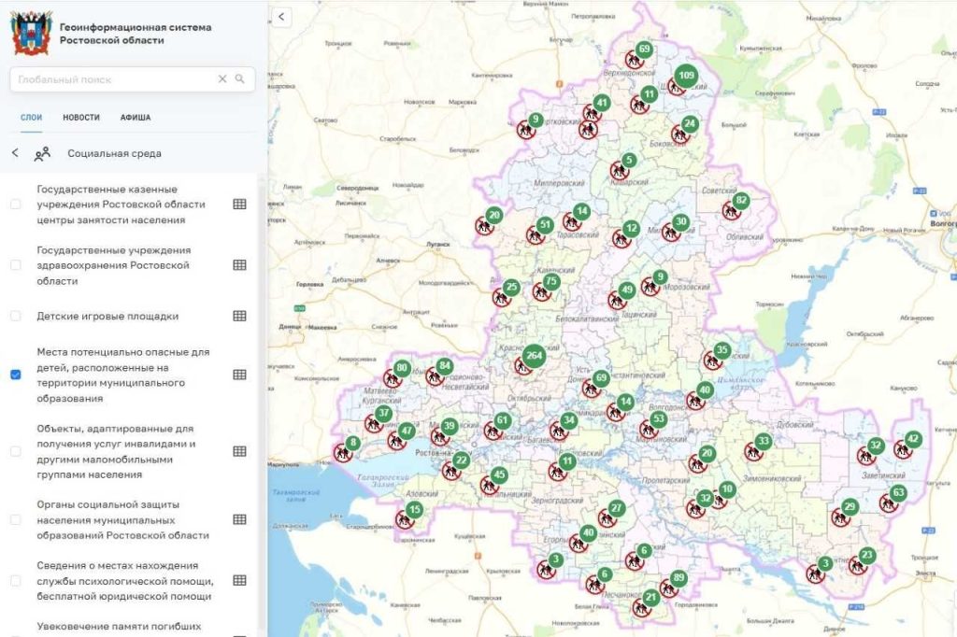This screenshot has width=957, height=637.
Task: Switch to the НОВОСТИ tab
Action: click(83, 117)
